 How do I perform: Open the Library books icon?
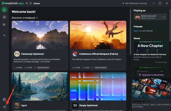point(4,24)
